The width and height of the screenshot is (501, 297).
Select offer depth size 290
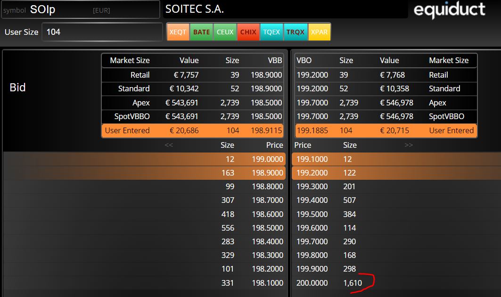350,242
